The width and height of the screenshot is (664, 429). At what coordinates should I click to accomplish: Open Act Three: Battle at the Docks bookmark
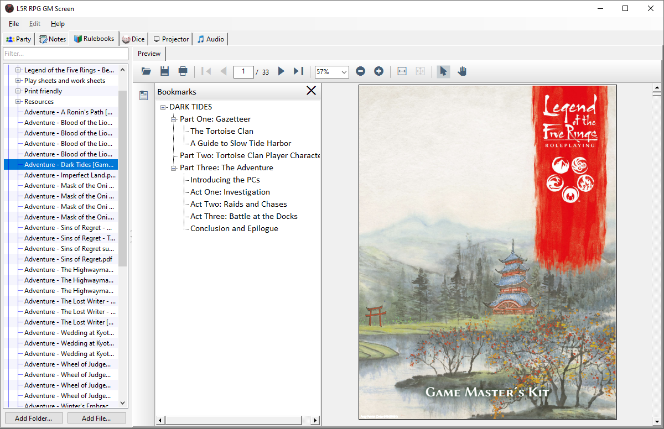(x=244, y=216)
